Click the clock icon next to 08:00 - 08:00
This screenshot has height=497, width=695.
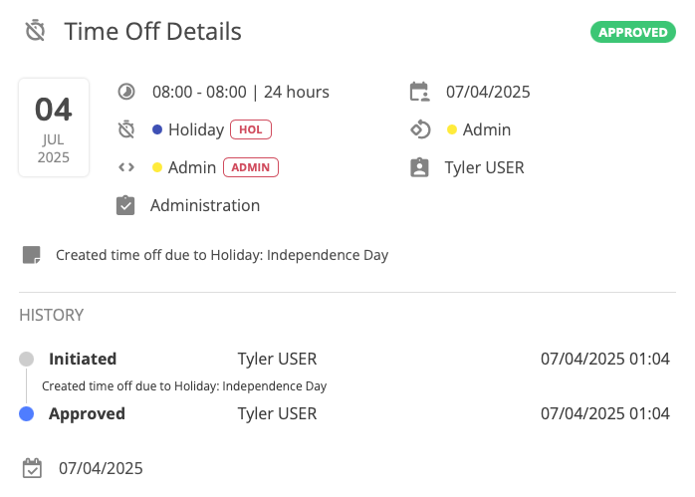[126, 92]
